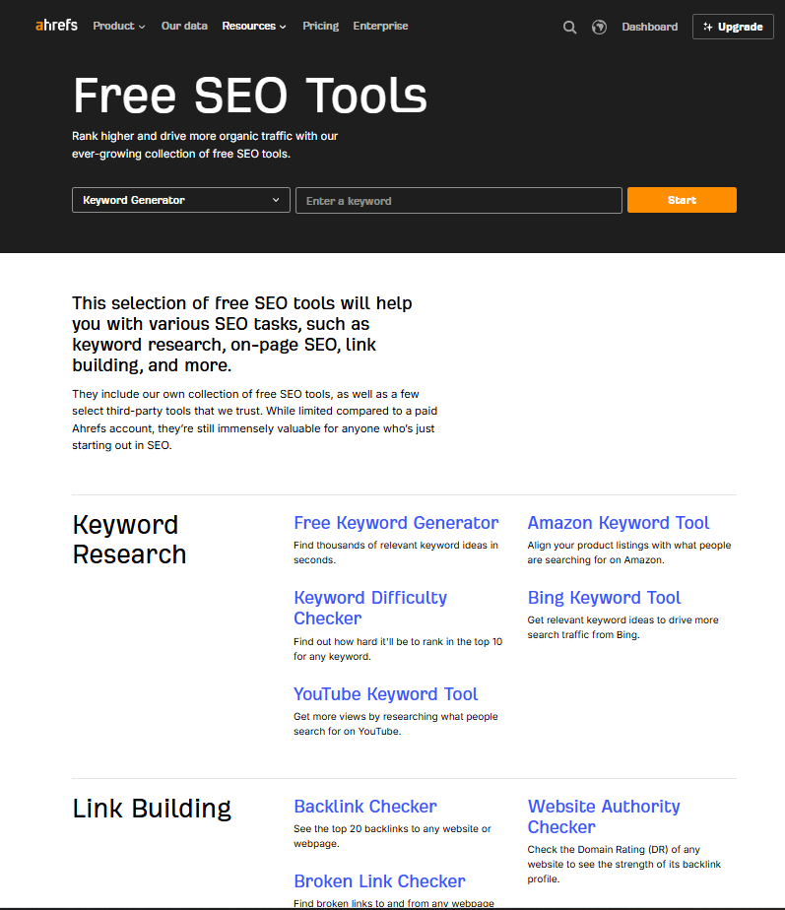Open the Dashboard link
The height and width of the screenshot is (910, 785).
[650, 27]
